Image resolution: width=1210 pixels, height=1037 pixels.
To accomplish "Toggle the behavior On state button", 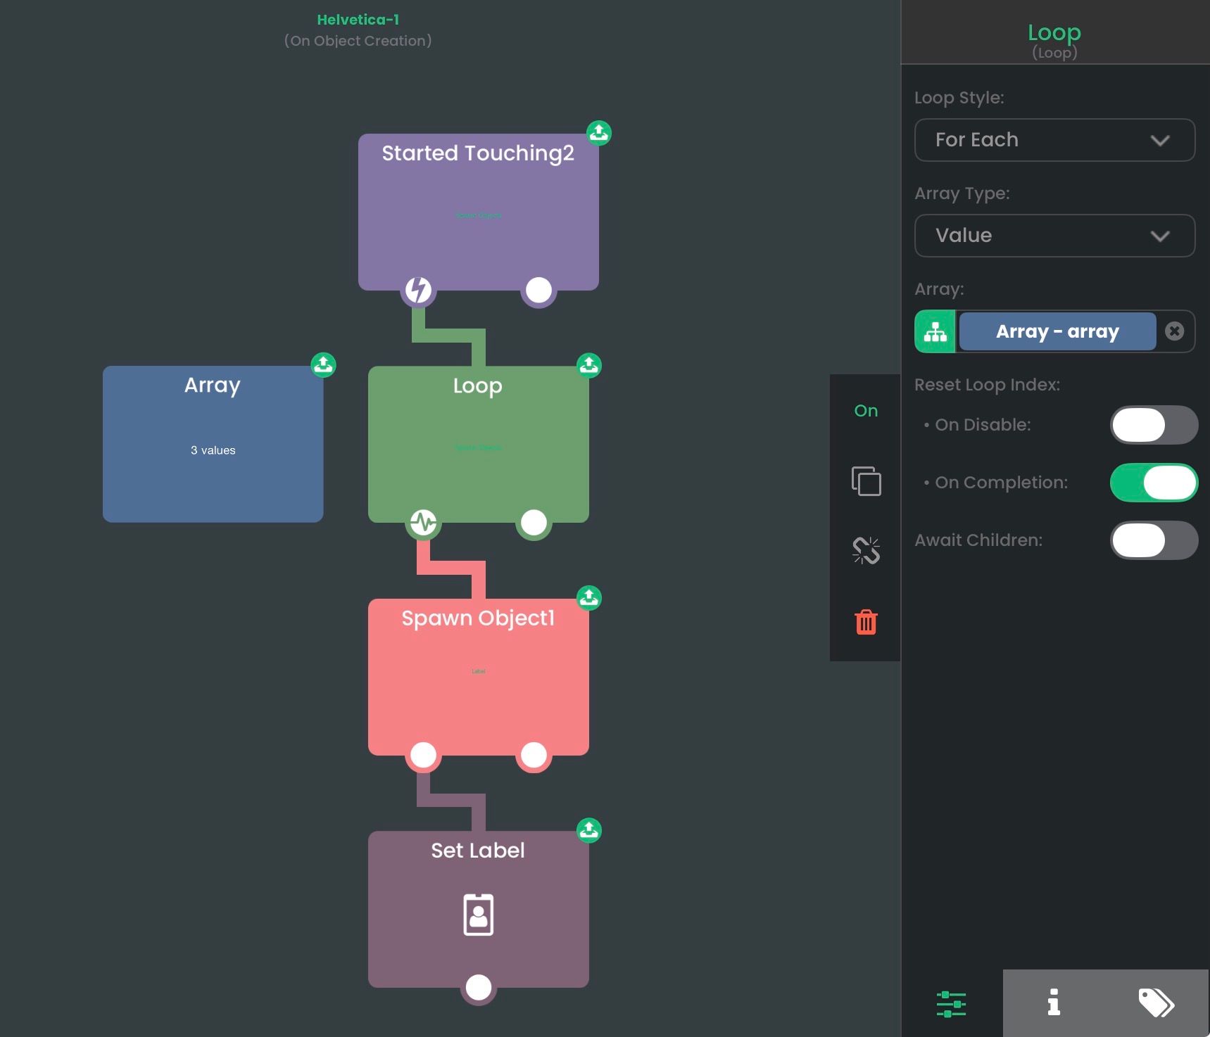I will click(866, 411).
